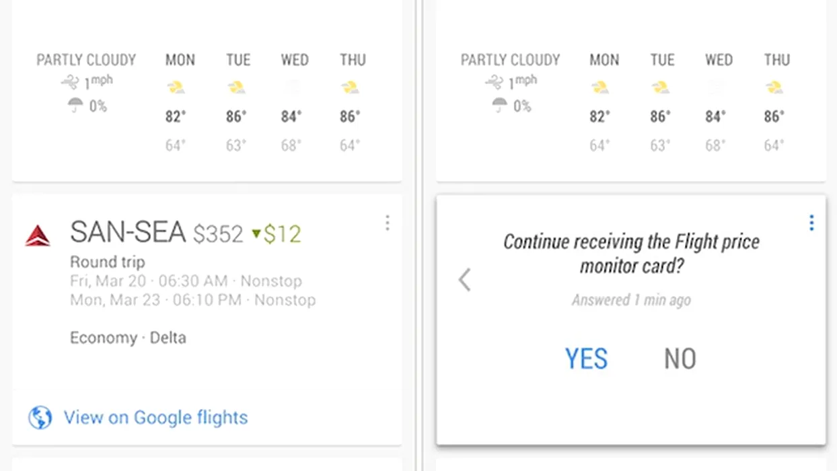Open the overflow menu on SAN-SEA flight card
The image size is (837, 471).
tap(387, 223)
